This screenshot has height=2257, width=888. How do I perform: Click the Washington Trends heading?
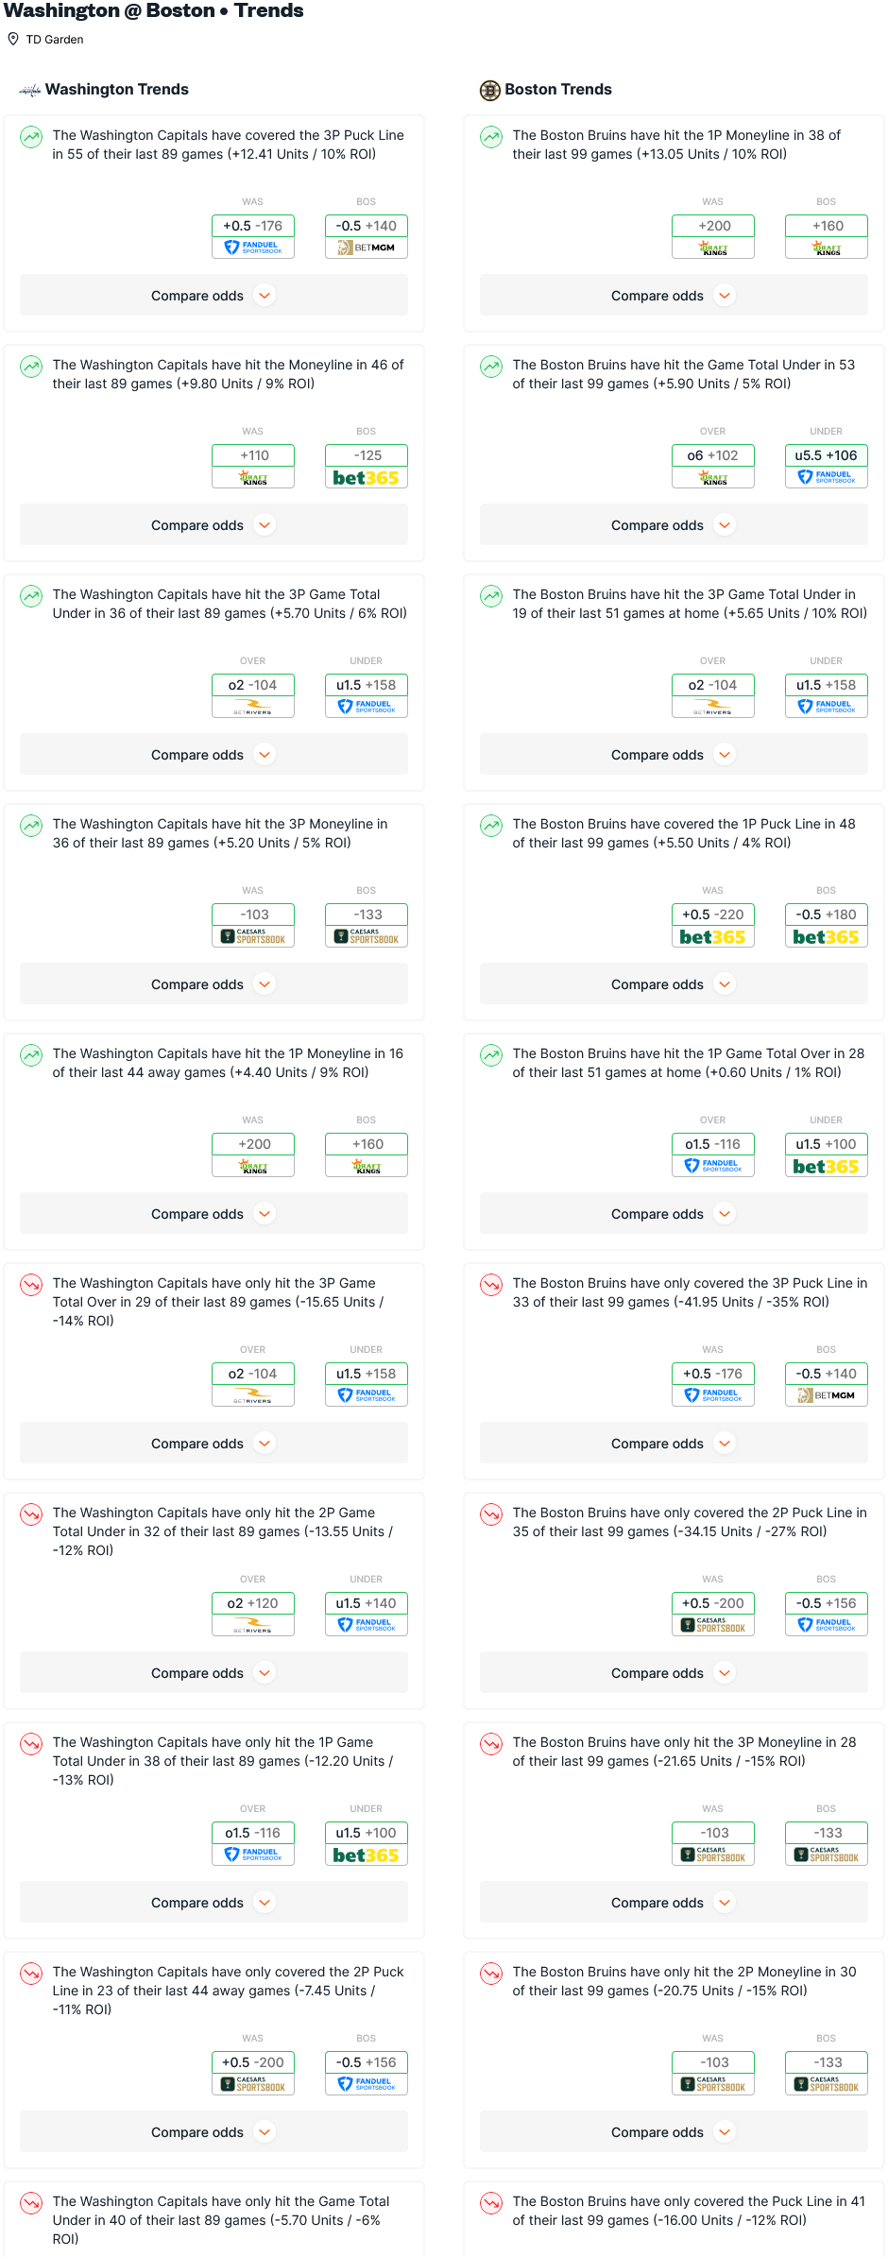point(117,90)
